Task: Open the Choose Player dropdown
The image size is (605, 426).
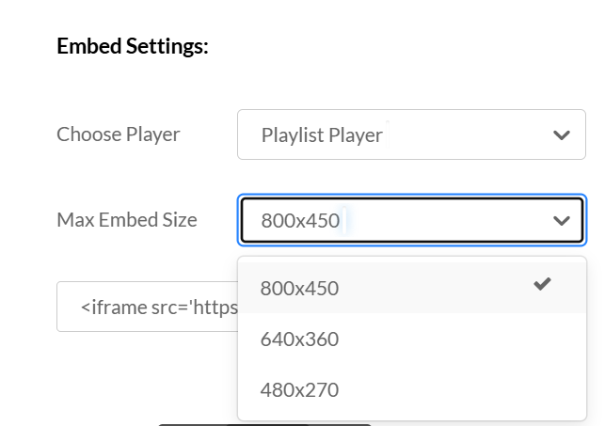Action: click(x=412, y=134)
